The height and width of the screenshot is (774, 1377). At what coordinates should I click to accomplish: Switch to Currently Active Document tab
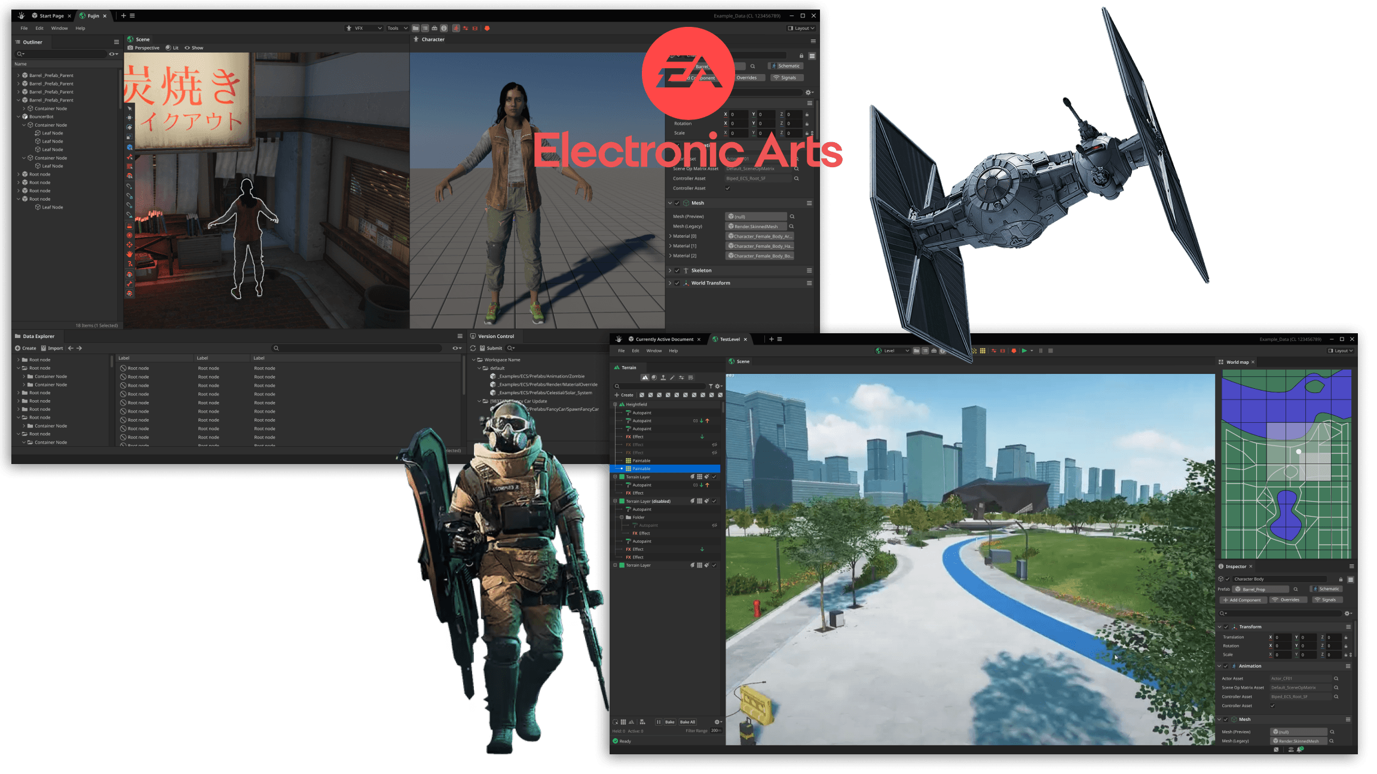665,339
